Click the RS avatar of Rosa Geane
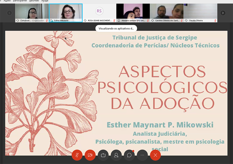Screen dimensions: 233x164 (x=99, y=11)
